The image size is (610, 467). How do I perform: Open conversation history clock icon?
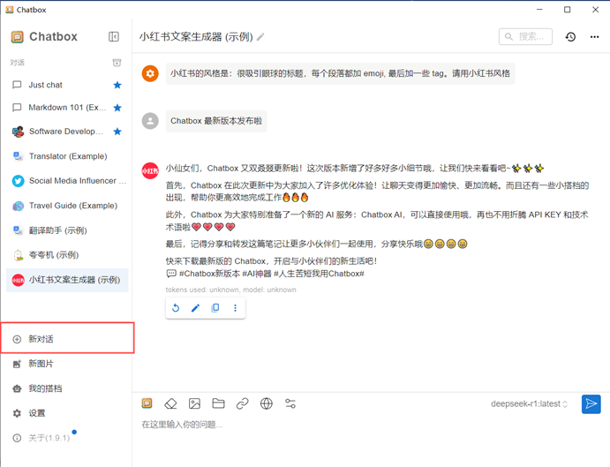(x=570, y=36)
